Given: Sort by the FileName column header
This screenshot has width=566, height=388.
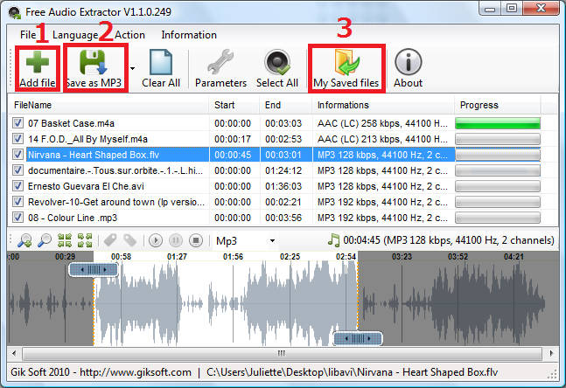Looking at the screenshot, I should (108, 105).
